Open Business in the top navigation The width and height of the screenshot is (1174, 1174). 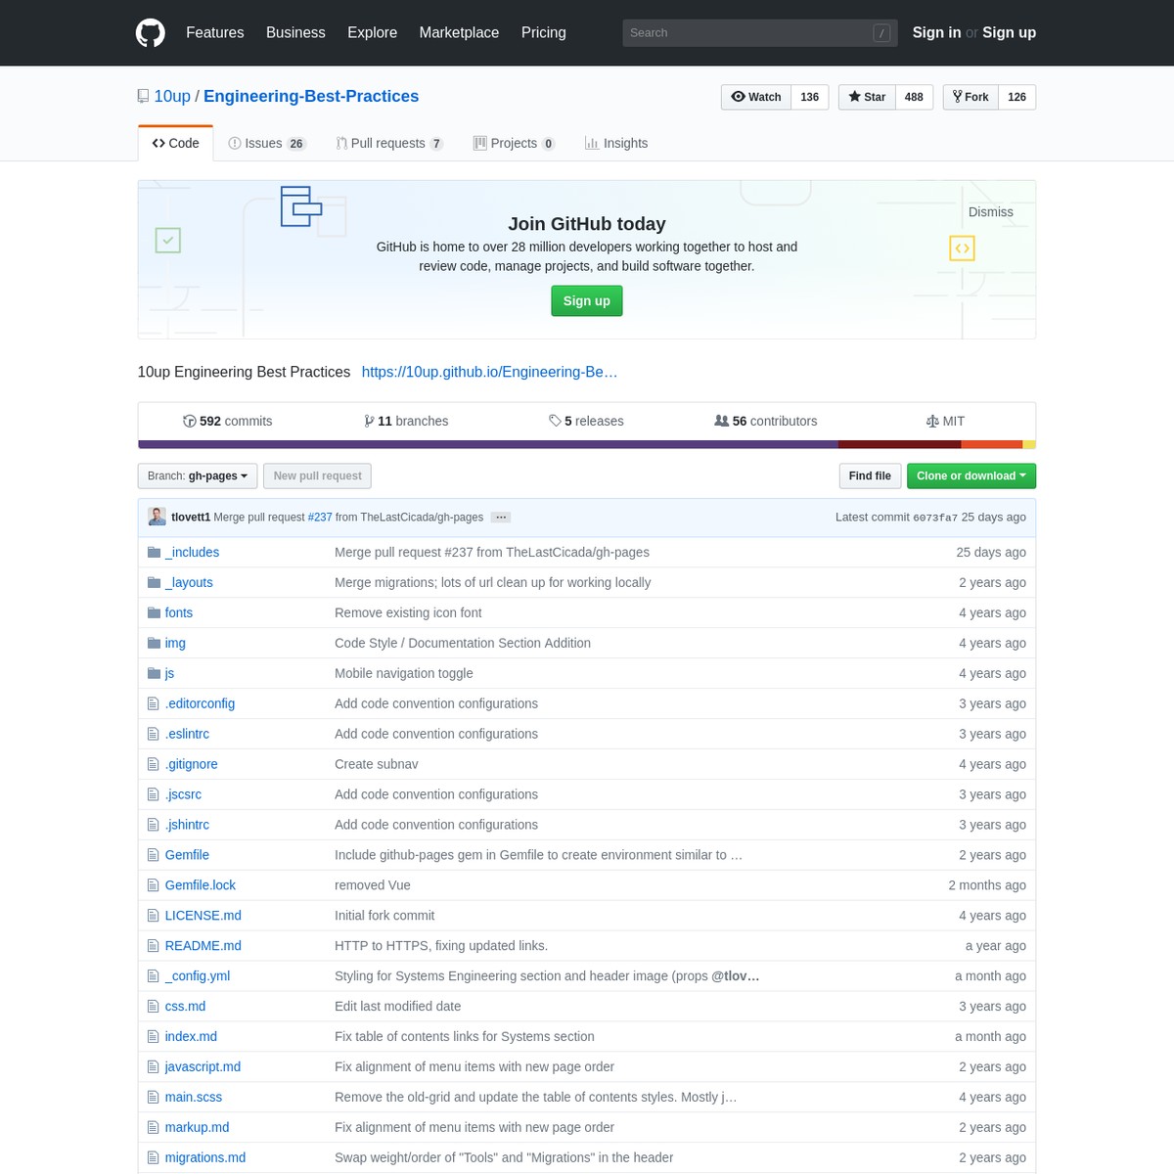click(x=295, y=32)
